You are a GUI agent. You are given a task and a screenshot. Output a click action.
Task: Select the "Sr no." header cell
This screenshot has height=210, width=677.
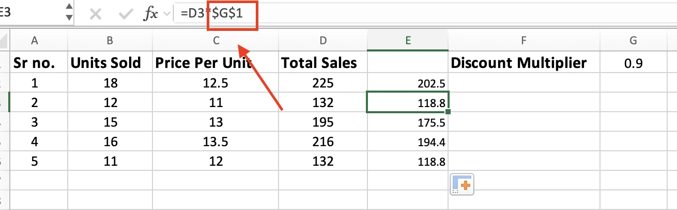click(39, 63)
